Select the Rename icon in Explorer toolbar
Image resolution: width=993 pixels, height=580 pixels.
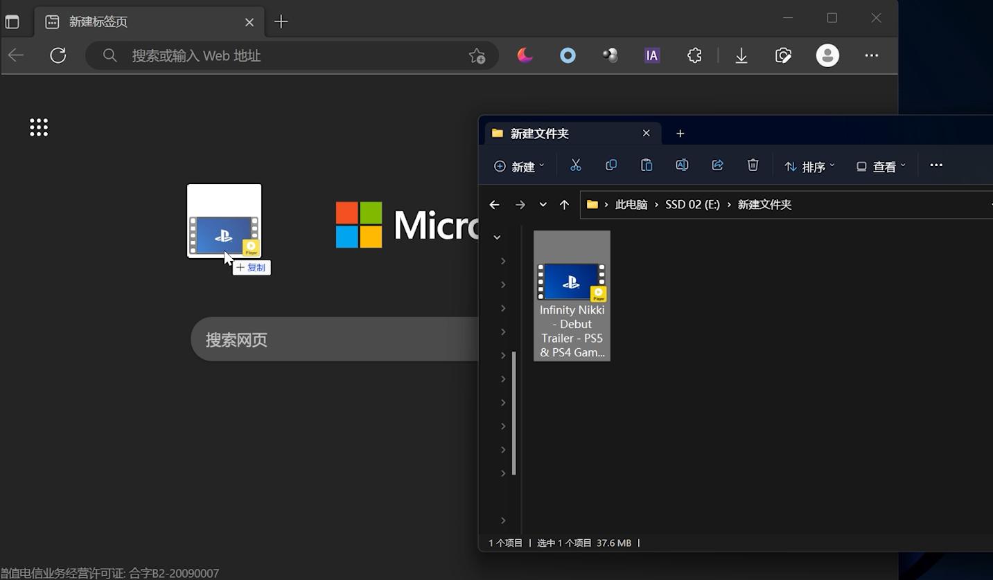(x=682, y=165)
